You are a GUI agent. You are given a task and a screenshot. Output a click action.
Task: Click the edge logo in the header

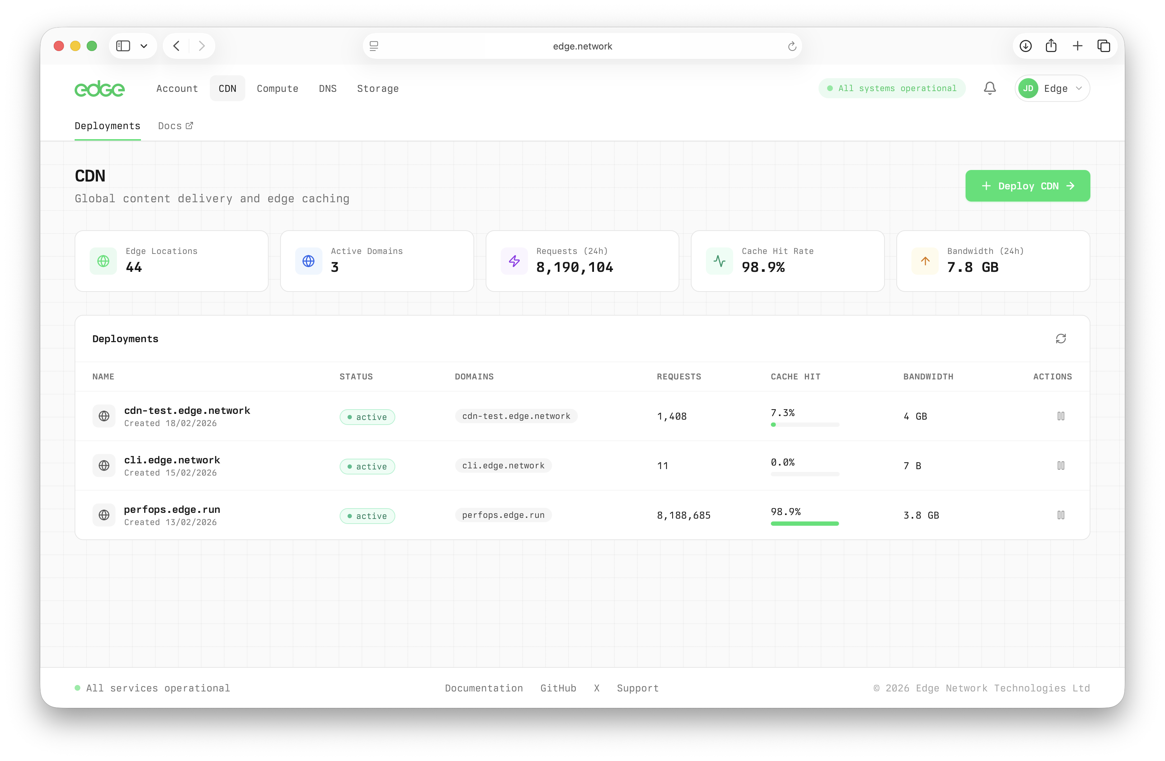99,88
